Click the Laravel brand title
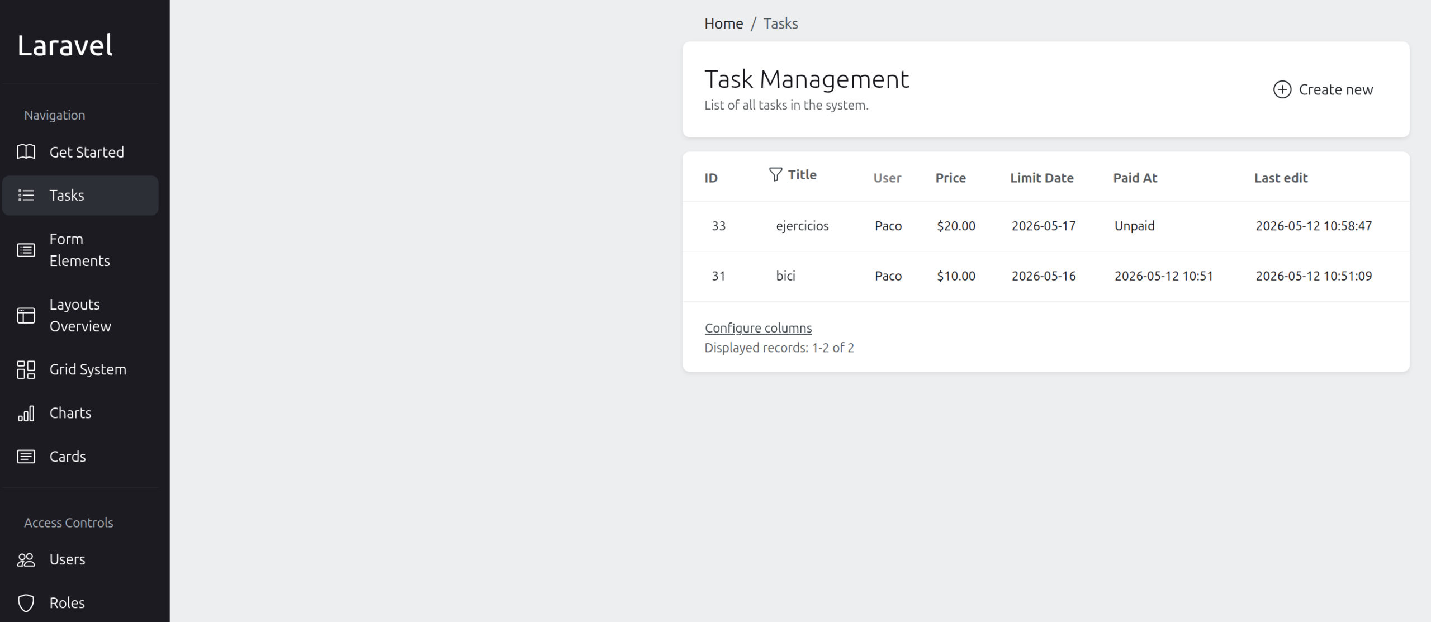Screen dimensions: 1431x622 click(65, 45)
